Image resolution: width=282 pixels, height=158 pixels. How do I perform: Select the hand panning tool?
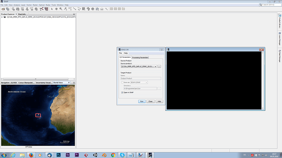tap(56, 9)
